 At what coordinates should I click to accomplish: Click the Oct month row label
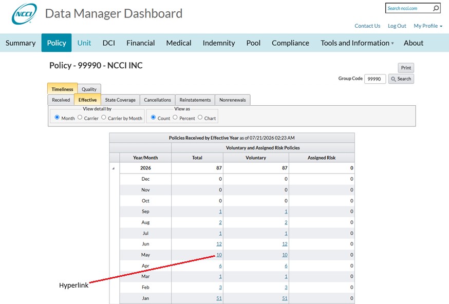145,201
